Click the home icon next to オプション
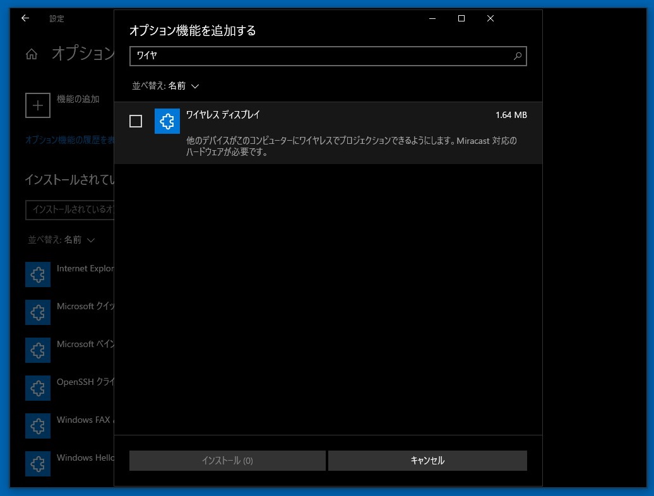 32,54
